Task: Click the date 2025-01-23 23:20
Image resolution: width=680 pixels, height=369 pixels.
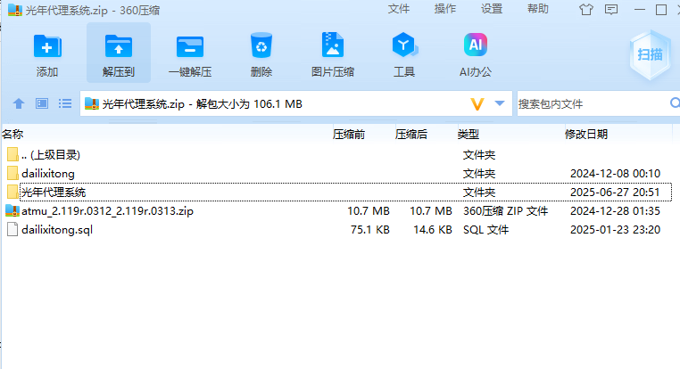Action: tap(615, 230)
